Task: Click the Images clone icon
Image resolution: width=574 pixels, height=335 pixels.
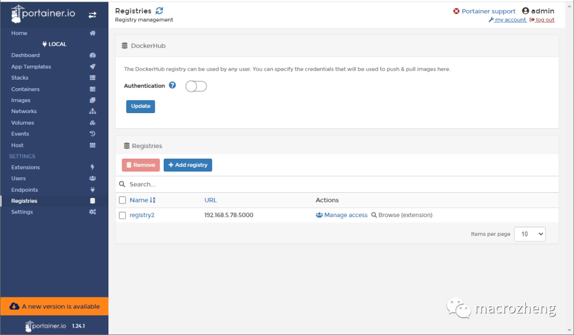Action: click(x=92, y=100)
